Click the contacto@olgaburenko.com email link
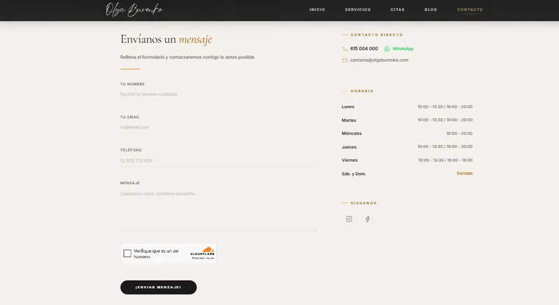This screenshot has width=559, height=305. click(379, 60)
